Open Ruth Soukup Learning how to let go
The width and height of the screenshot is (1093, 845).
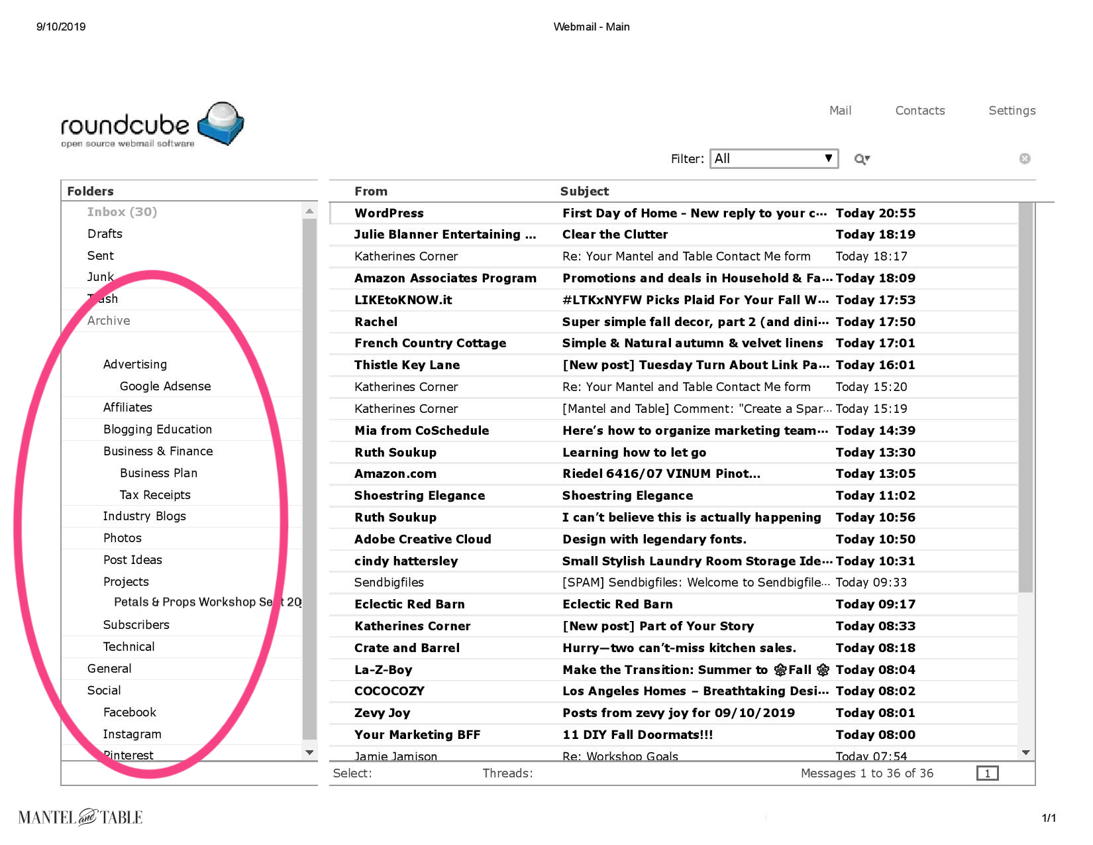pyautogui.click(x=673, y=453)
